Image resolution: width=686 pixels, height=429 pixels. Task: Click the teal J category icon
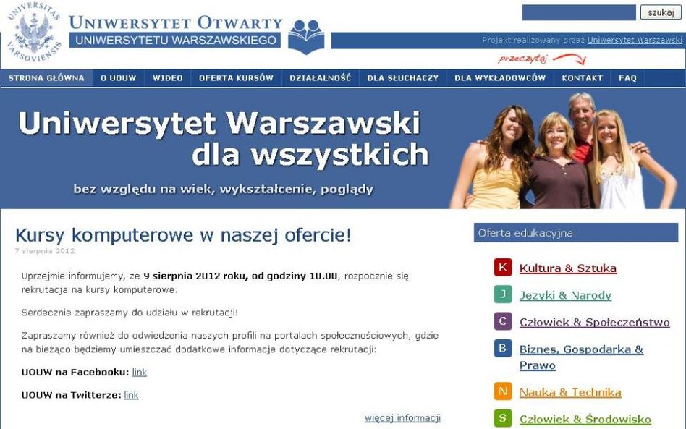[503, 294]
